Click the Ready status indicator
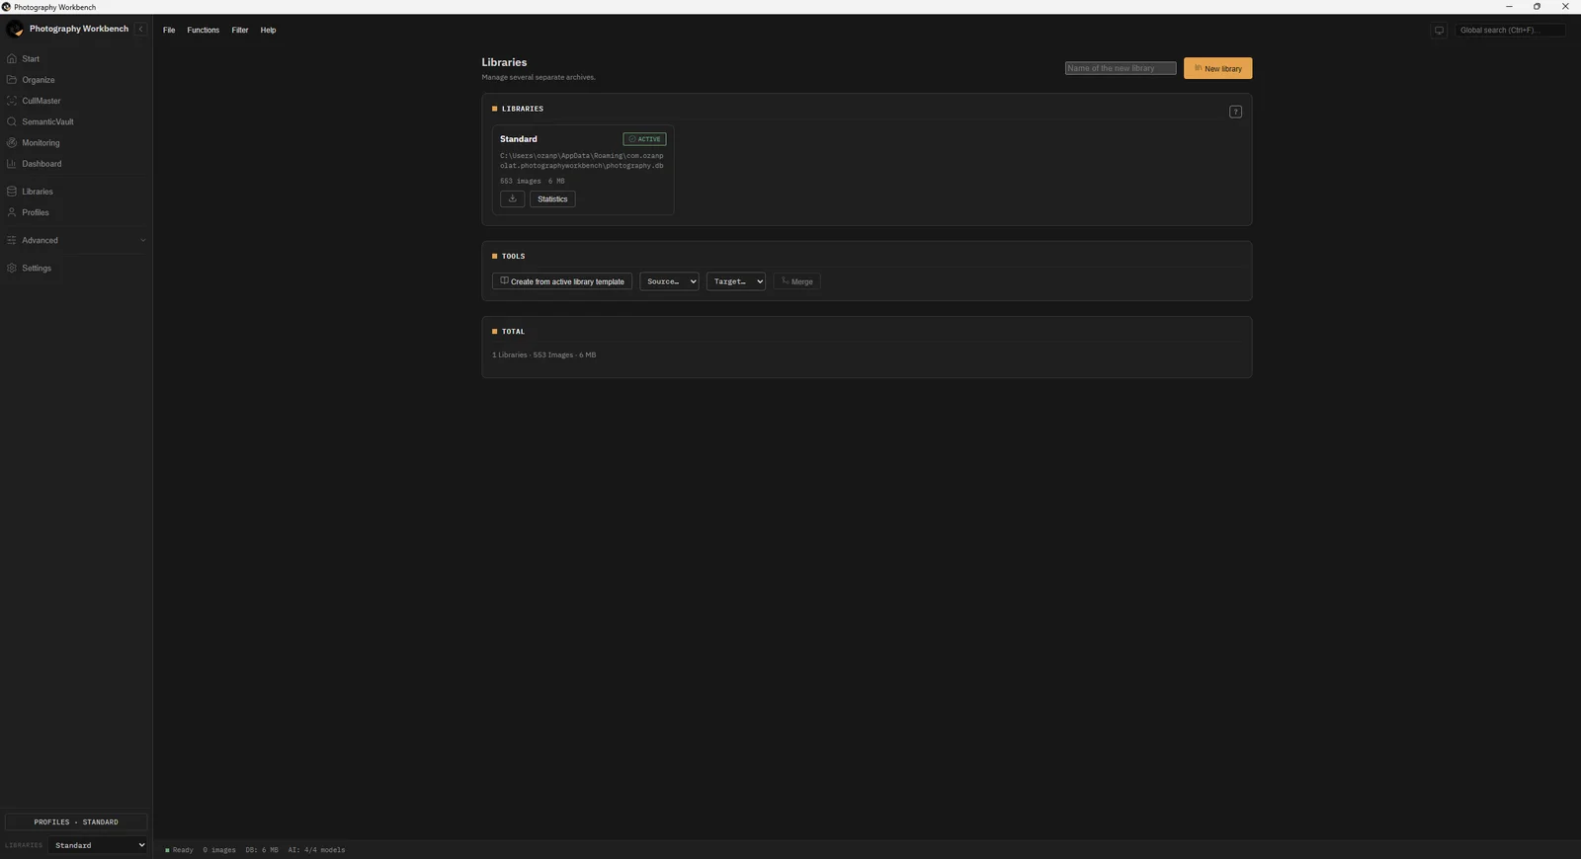 pyautogui.click(x=180, y=850)
